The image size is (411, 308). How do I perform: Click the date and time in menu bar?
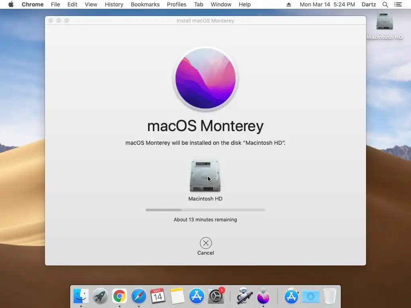pos(328,4)
